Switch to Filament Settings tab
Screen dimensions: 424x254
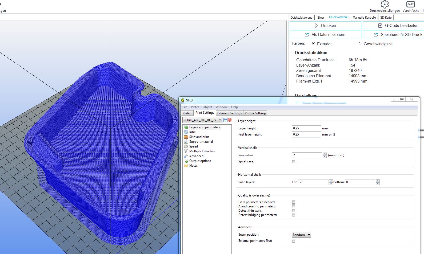click(229, 113)
